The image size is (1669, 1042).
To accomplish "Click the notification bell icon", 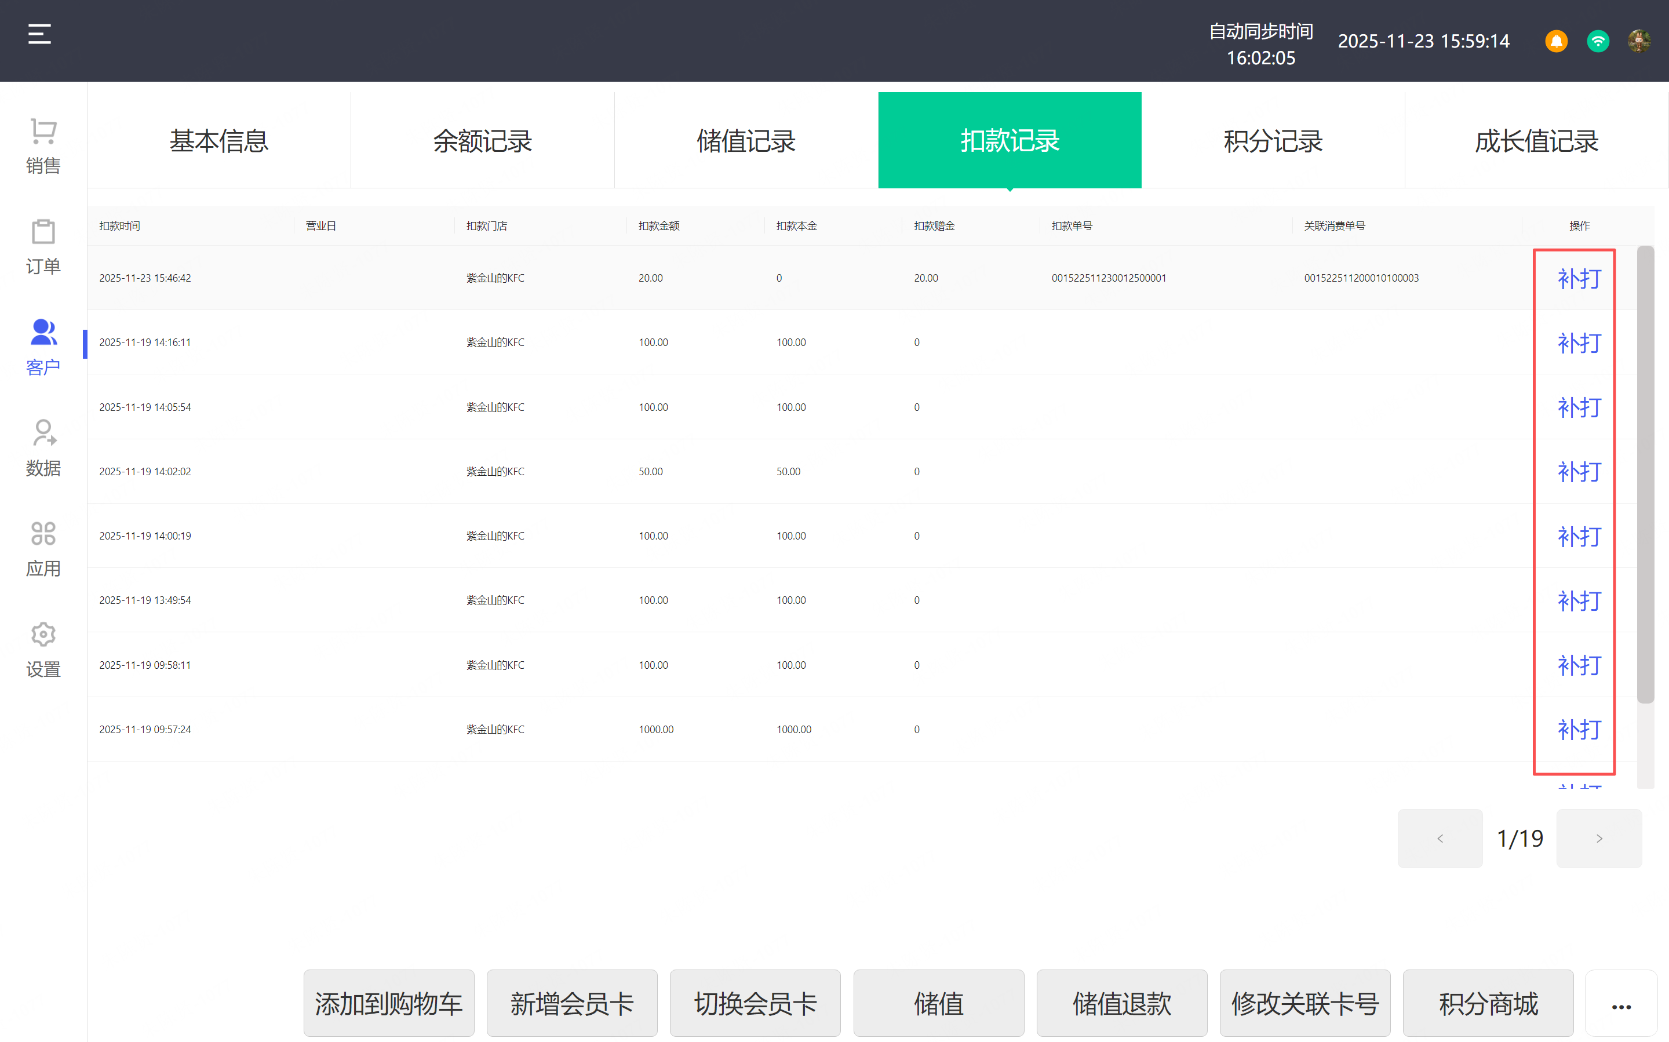I will 1556,41.
